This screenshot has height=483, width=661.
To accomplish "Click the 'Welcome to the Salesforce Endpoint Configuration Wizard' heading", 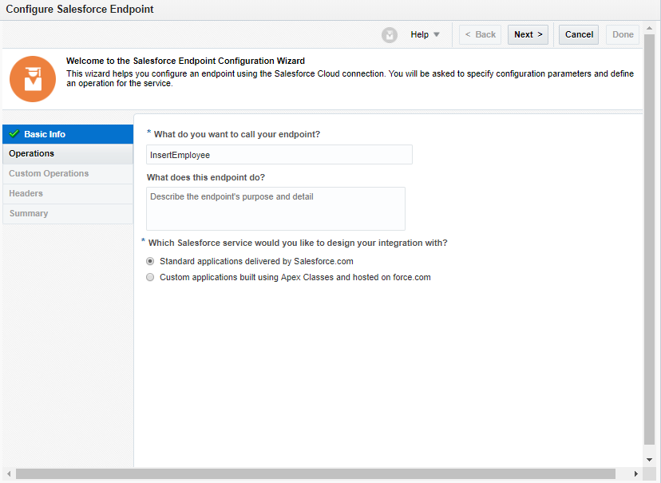I will [x=185, y=61].
